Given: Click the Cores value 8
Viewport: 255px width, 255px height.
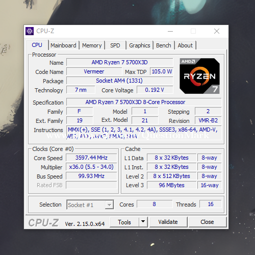Looking at the screenshot, I should point(155,204).
